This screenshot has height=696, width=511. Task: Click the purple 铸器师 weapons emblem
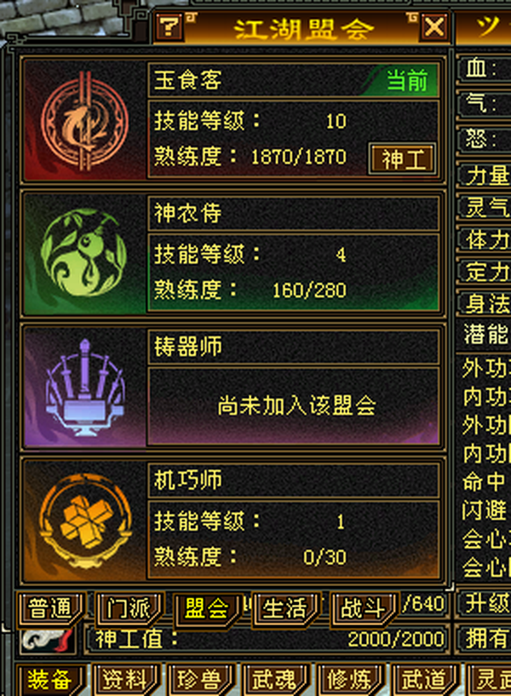[x=84, y=388]
